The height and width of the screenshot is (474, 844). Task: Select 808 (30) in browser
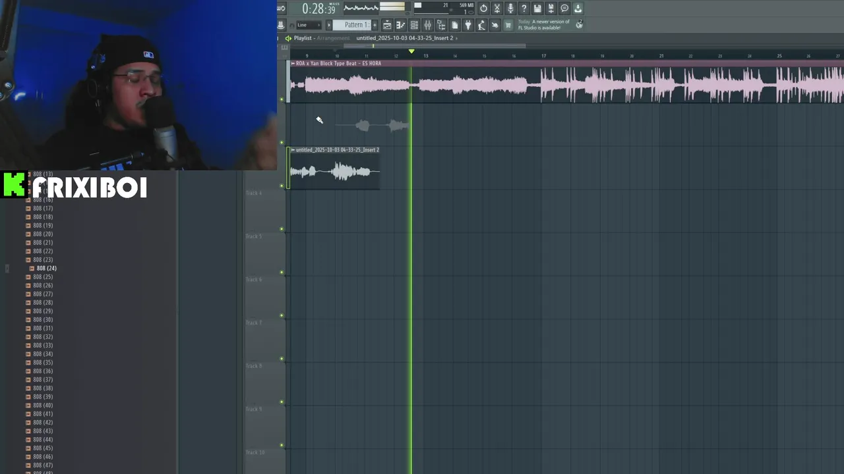[x=43, y=319]
